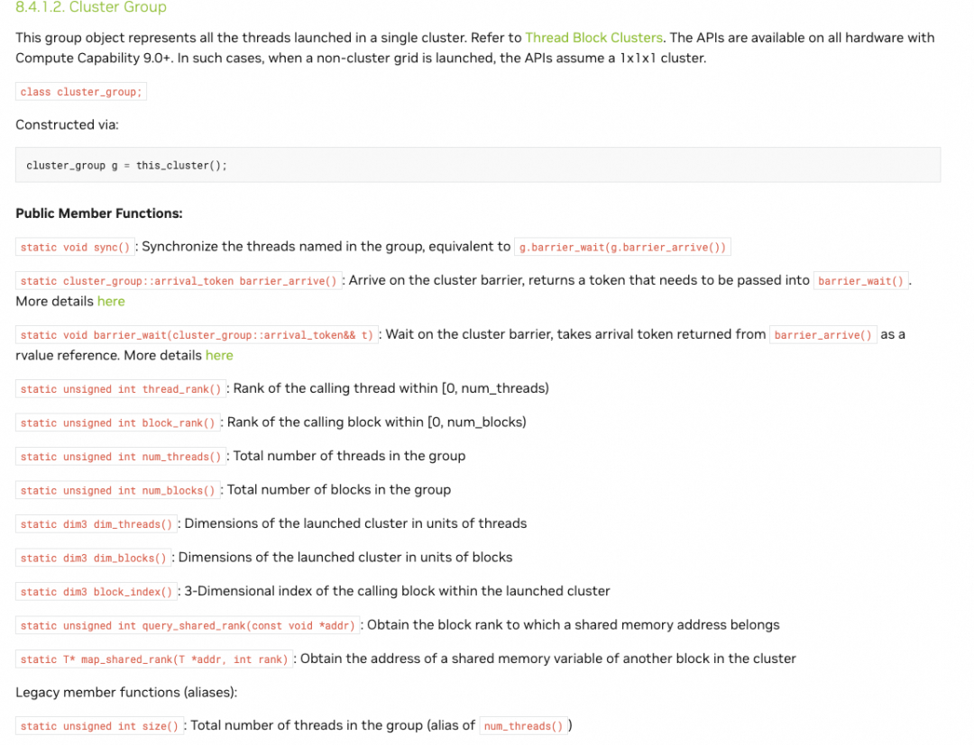Screen dimensions: 974x745
Task: Click 'static unsigned int num_blocks()' signature
Action: (x=117, y=490)
